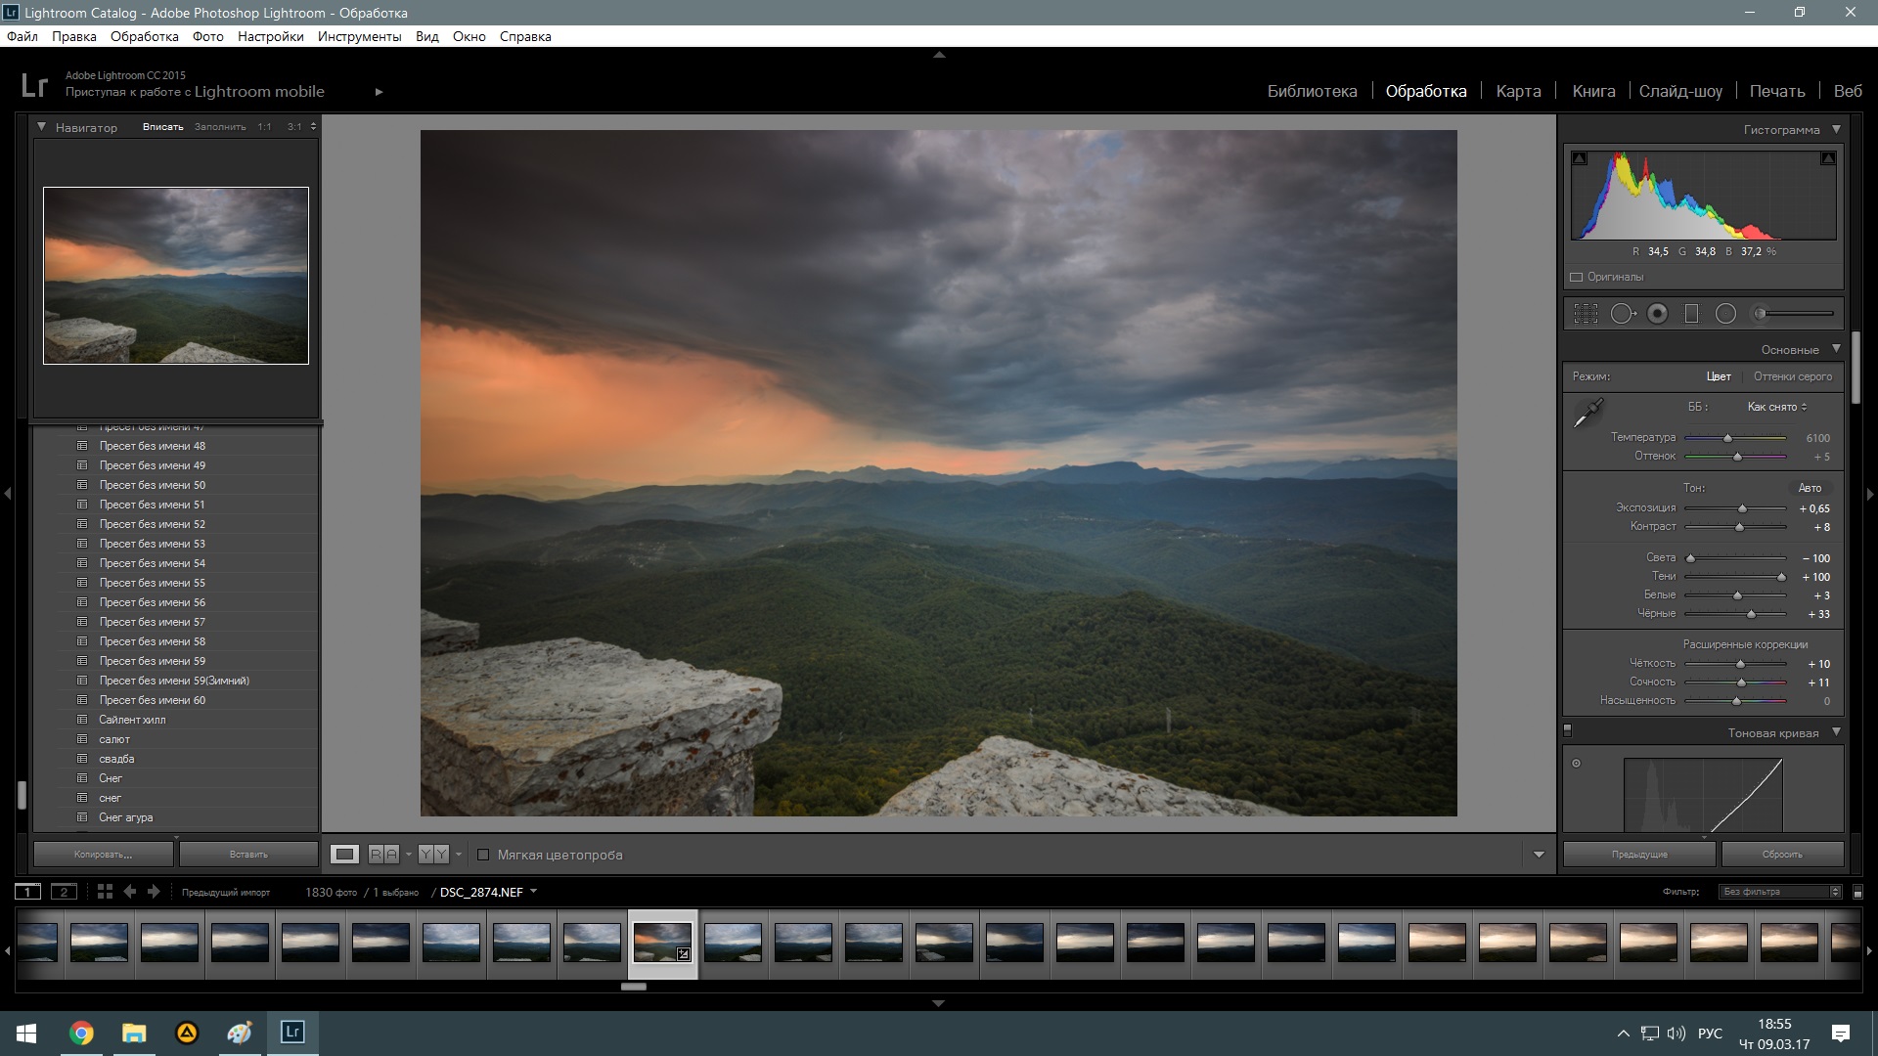Toggle the Тоновая кривая panel switch
The height and width of the screenshot is (1056, 1878).
tap(1568, 730)
